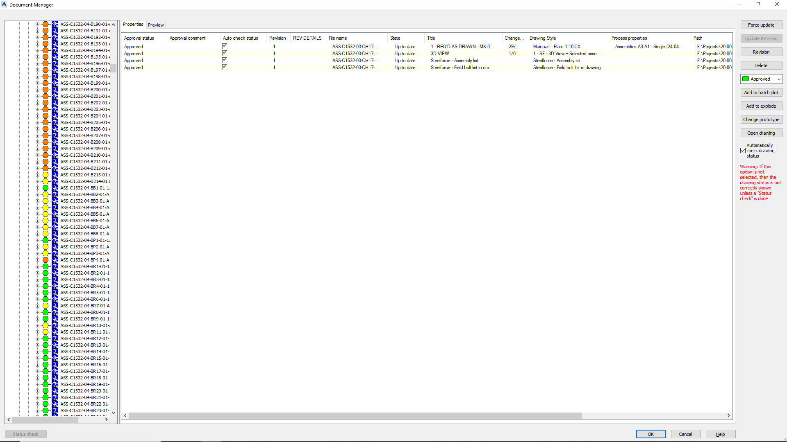Click the Document Manager app icon in title bar

[4, 5]
